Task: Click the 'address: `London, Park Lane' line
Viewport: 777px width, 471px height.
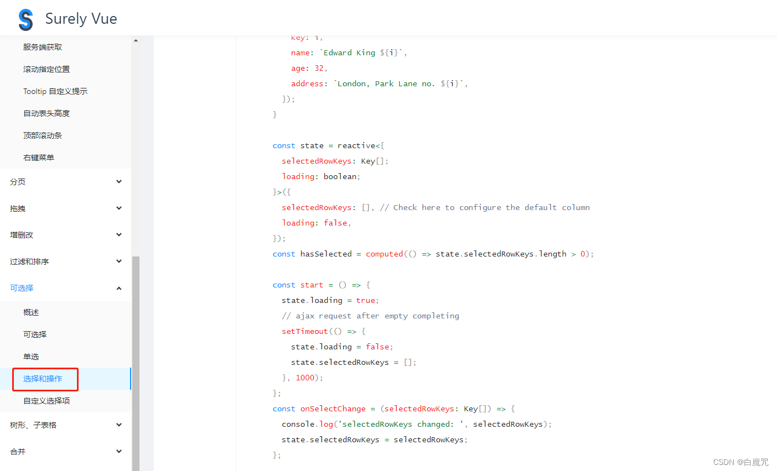Action: 380,83
